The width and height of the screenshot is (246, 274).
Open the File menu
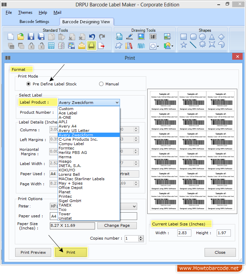coord(9,12)
